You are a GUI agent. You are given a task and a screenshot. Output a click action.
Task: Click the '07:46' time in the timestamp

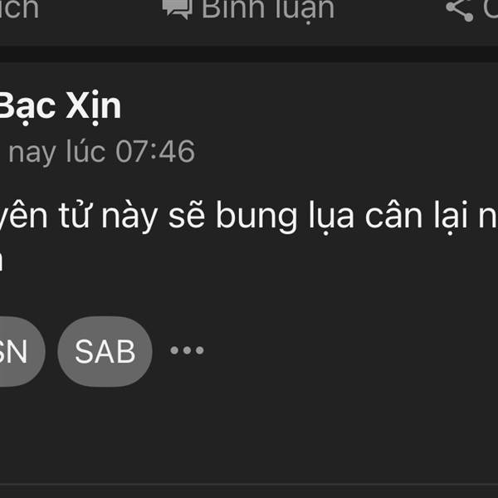point(155,152)
